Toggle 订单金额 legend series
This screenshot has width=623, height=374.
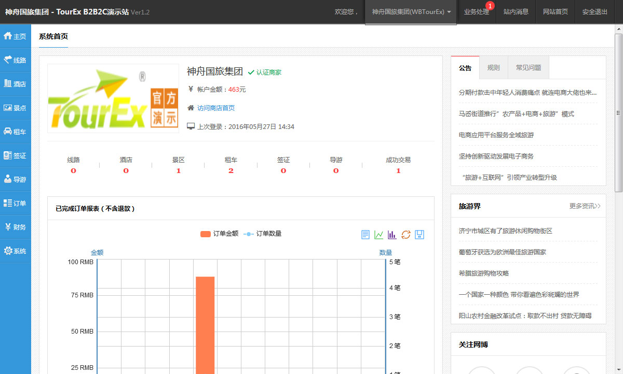tap(219, 234)
